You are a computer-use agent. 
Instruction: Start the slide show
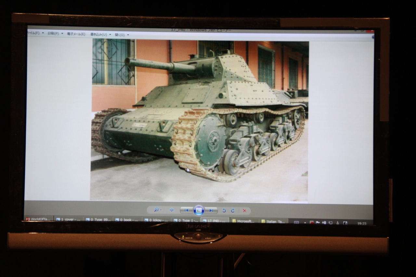[x=199, y=210]
